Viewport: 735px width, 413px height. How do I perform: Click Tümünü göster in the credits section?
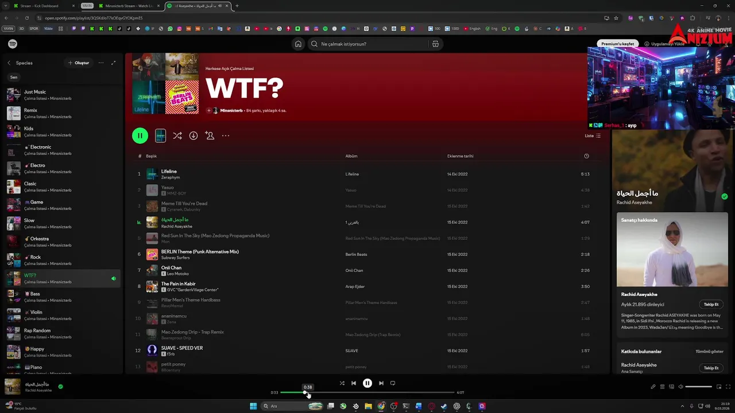coord(709,351)
